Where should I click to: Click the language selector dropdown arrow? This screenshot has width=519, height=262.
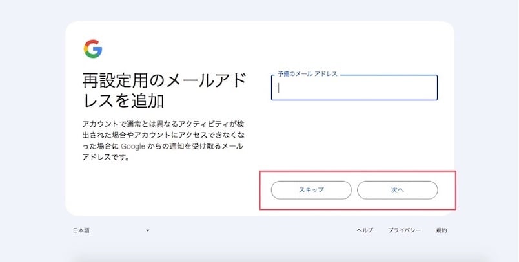(148, 230)
